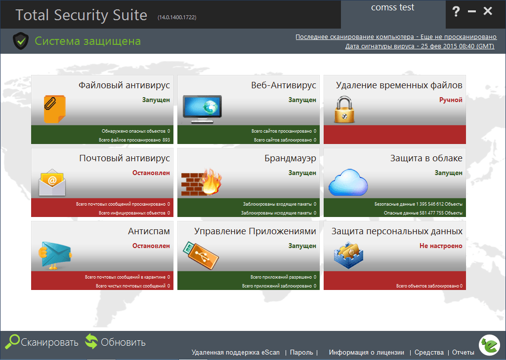Stop the running Брандмауэр module
Screen dimensions: 506x360
click(x=303, y=173)
